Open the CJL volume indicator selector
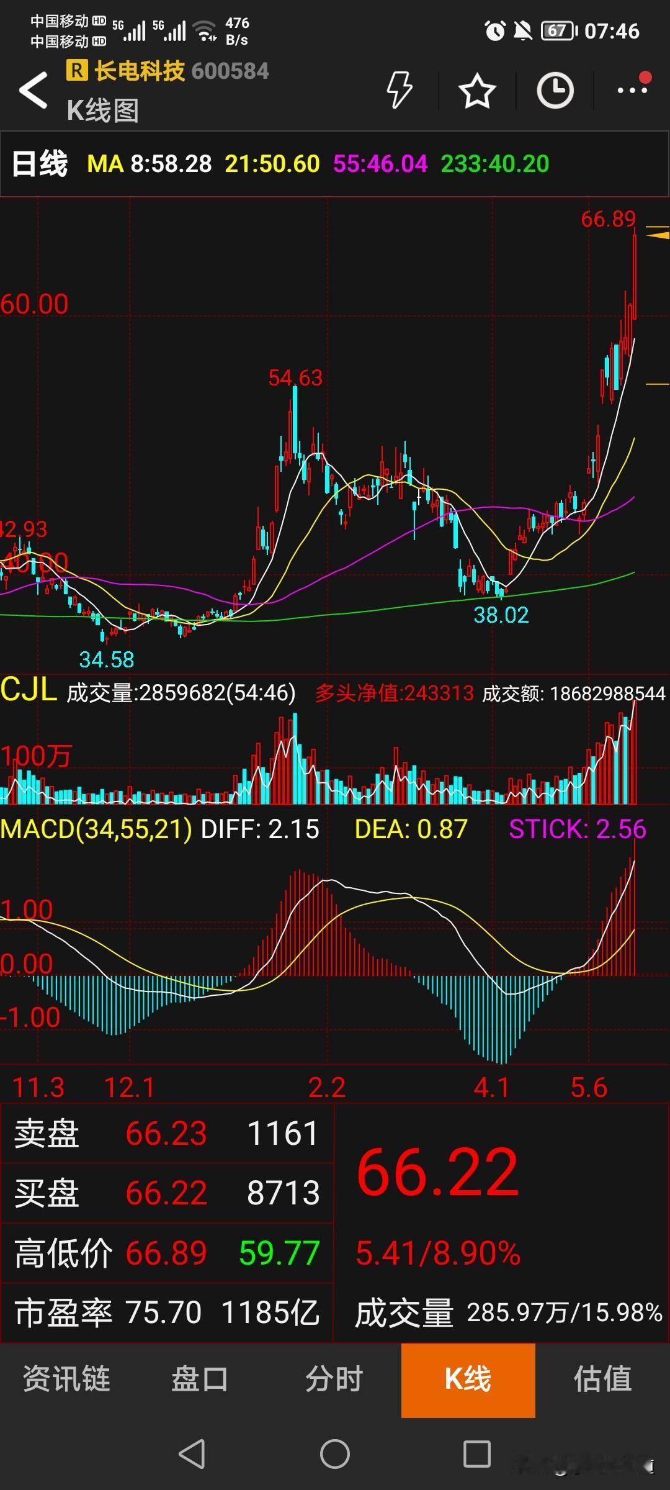The image size is (670, 1490). click(29, 690)
